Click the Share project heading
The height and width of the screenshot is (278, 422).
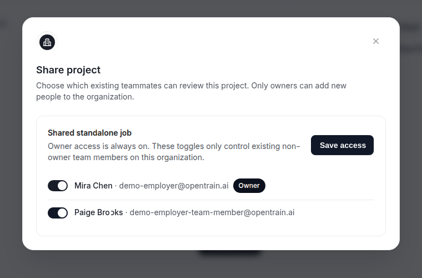pyautogui.click(x=68, y=69)
